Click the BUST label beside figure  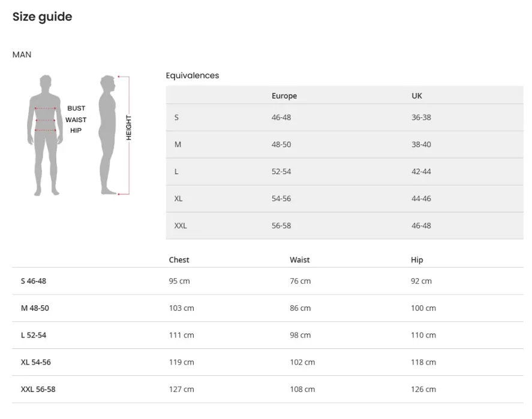click(76, 108)
